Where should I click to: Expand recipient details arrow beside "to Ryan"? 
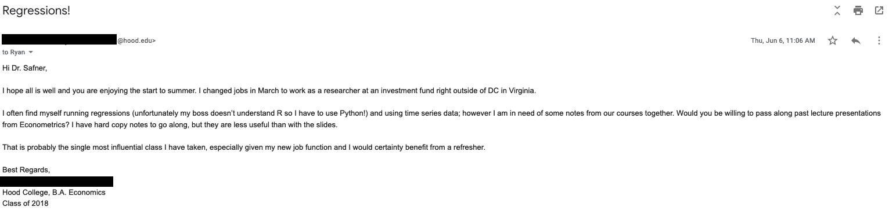pyautogui.click(x=31, y=52)
